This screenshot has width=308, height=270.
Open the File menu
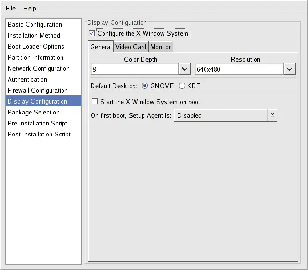pyautogui.click(x=10, y=8)
